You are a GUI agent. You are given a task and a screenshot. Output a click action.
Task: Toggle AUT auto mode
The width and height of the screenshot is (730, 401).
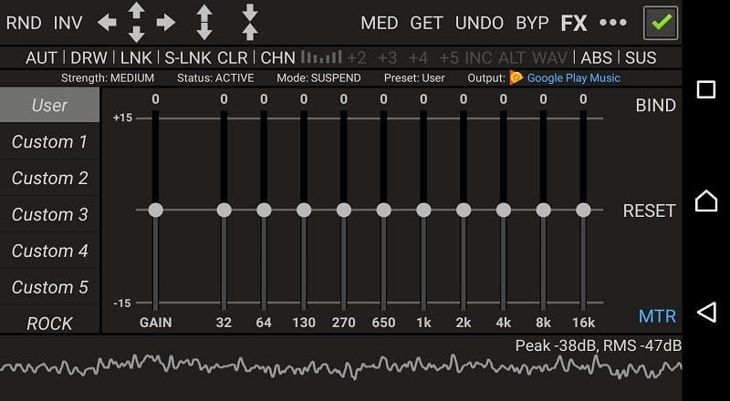click(41, 57)
